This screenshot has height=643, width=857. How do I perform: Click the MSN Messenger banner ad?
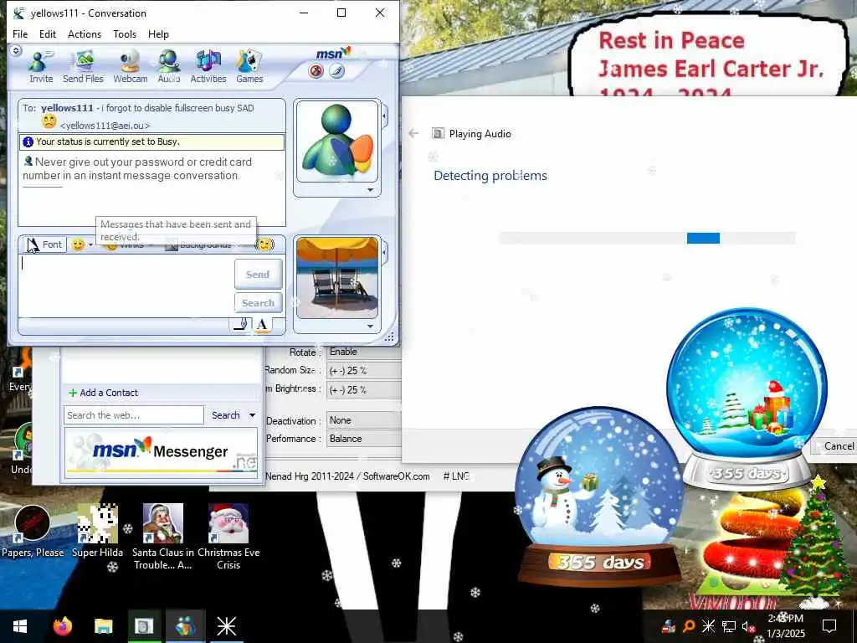click(x=161, y=452)
